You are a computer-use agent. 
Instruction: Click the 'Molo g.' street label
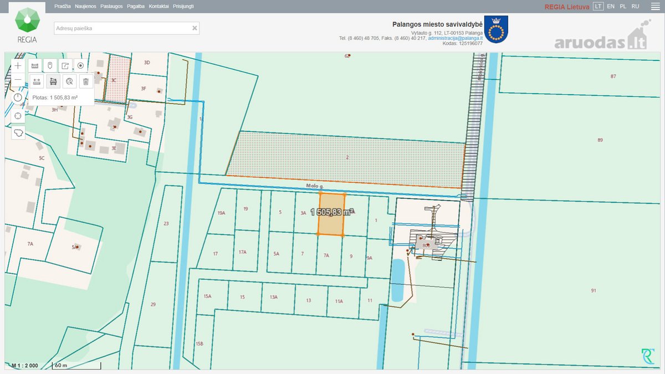315,187
